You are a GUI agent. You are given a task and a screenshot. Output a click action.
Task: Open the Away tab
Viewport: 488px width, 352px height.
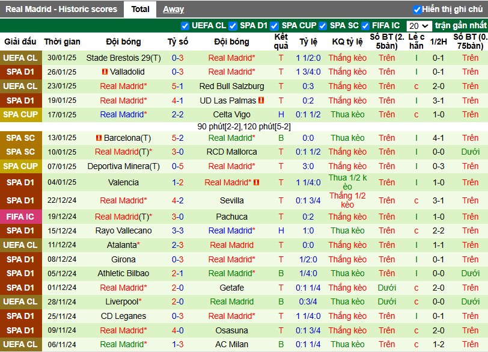pos(173,10)
